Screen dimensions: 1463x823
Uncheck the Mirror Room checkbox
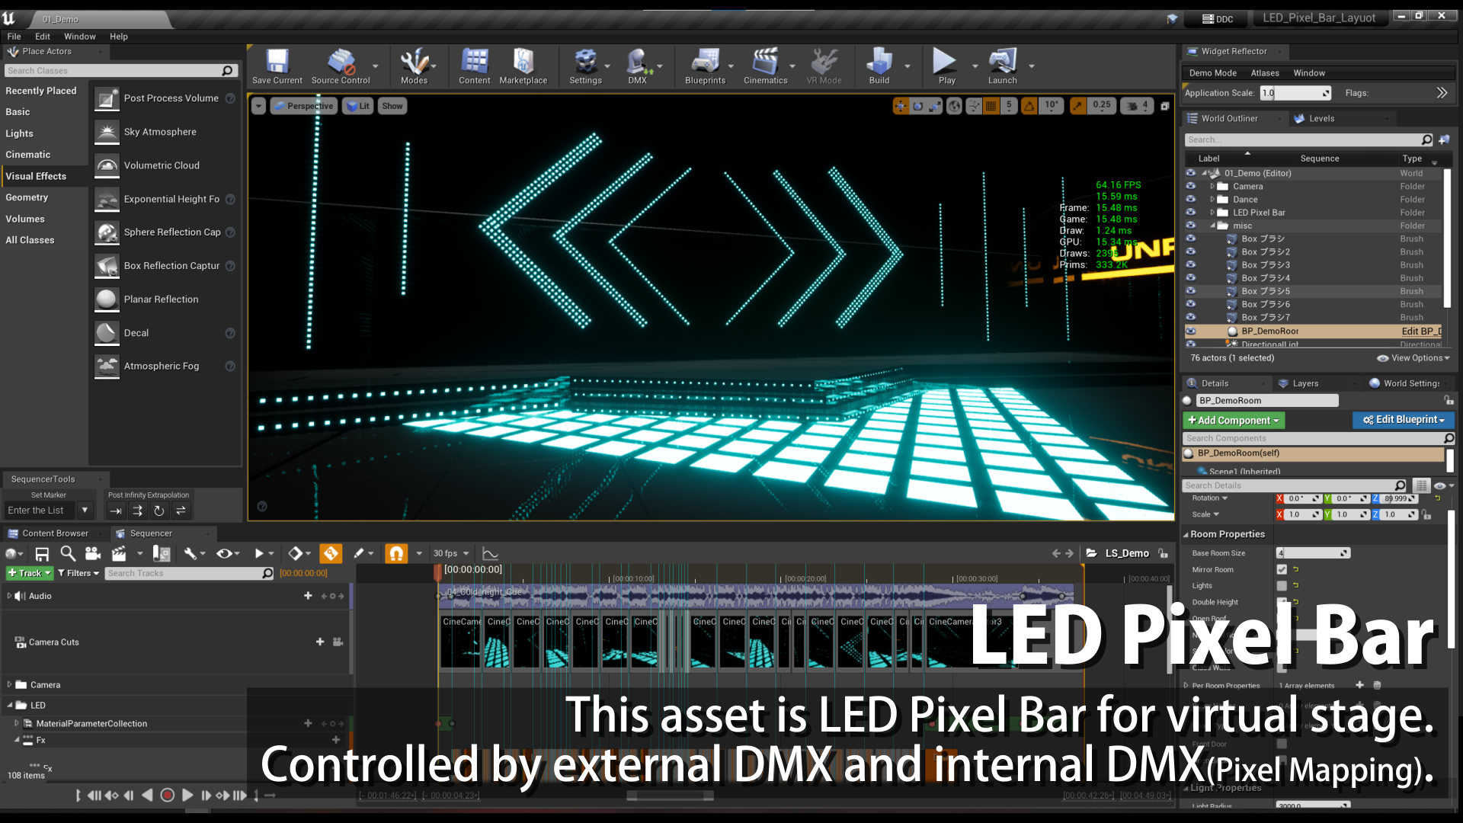point(1281,569)
